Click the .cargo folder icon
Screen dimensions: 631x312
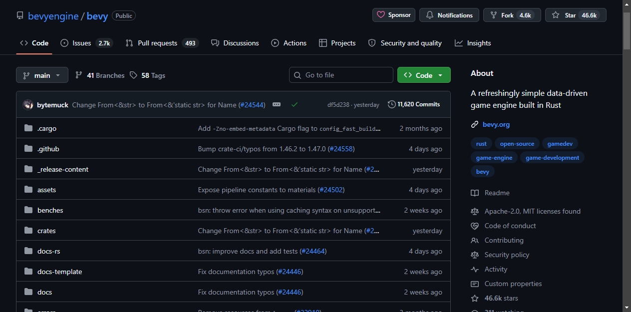pyautogui.click(x=28, y=128)
